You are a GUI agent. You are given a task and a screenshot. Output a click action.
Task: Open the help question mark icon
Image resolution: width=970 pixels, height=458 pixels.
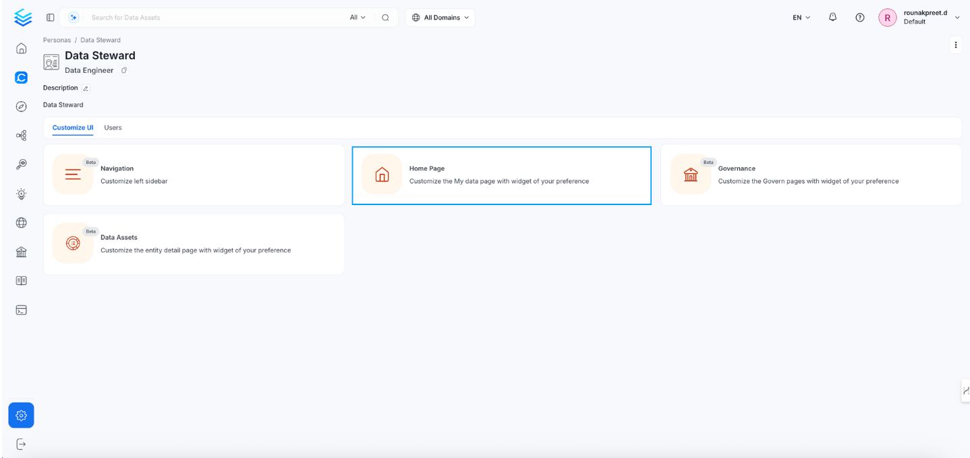click(x=859, y=18)
